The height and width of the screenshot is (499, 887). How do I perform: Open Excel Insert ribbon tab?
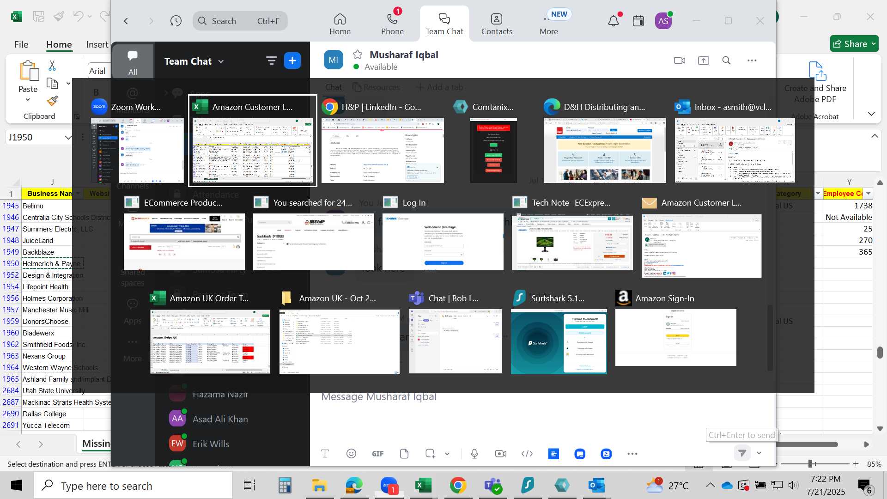97,44
